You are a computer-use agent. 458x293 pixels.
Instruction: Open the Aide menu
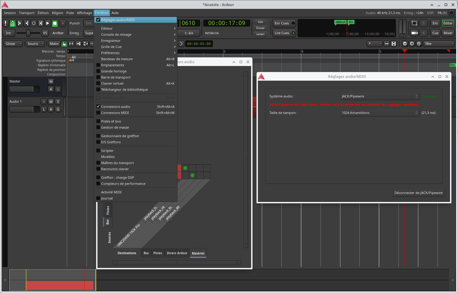tap(115, 13)
